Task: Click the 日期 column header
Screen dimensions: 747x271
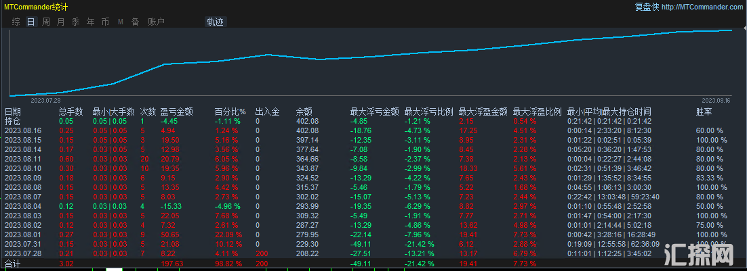Action: 13,112
